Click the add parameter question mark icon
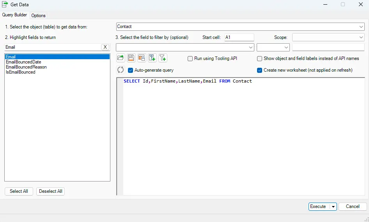Viewport: 369px width, 222px height. [152, 58]
